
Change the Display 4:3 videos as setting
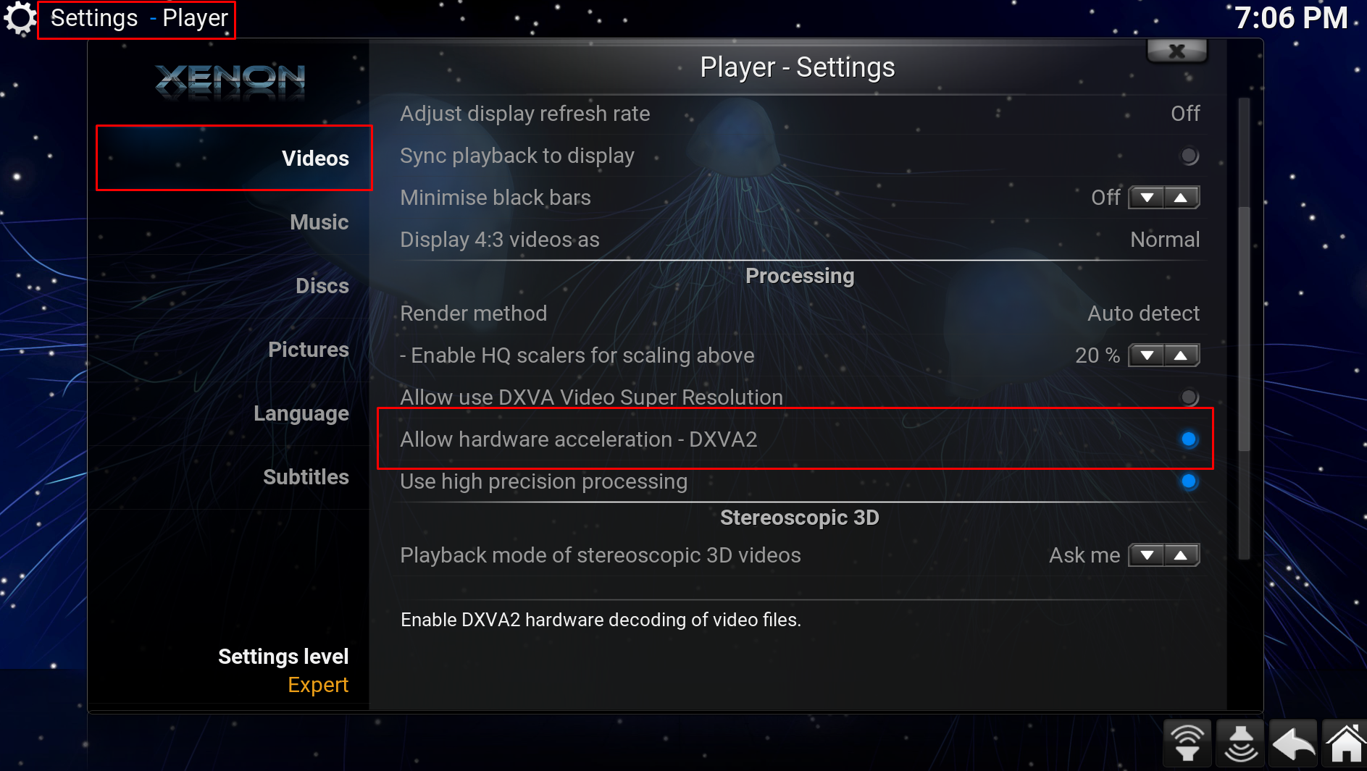click(799, 240)
